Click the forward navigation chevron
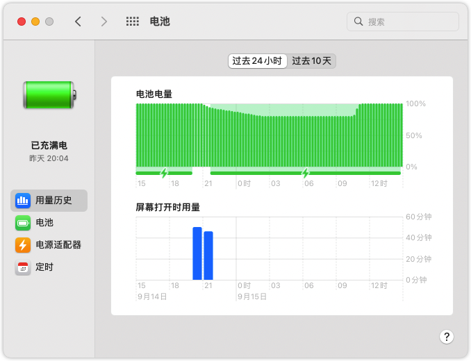The width and height of the screenshot is (471, 361). (104, 22)
